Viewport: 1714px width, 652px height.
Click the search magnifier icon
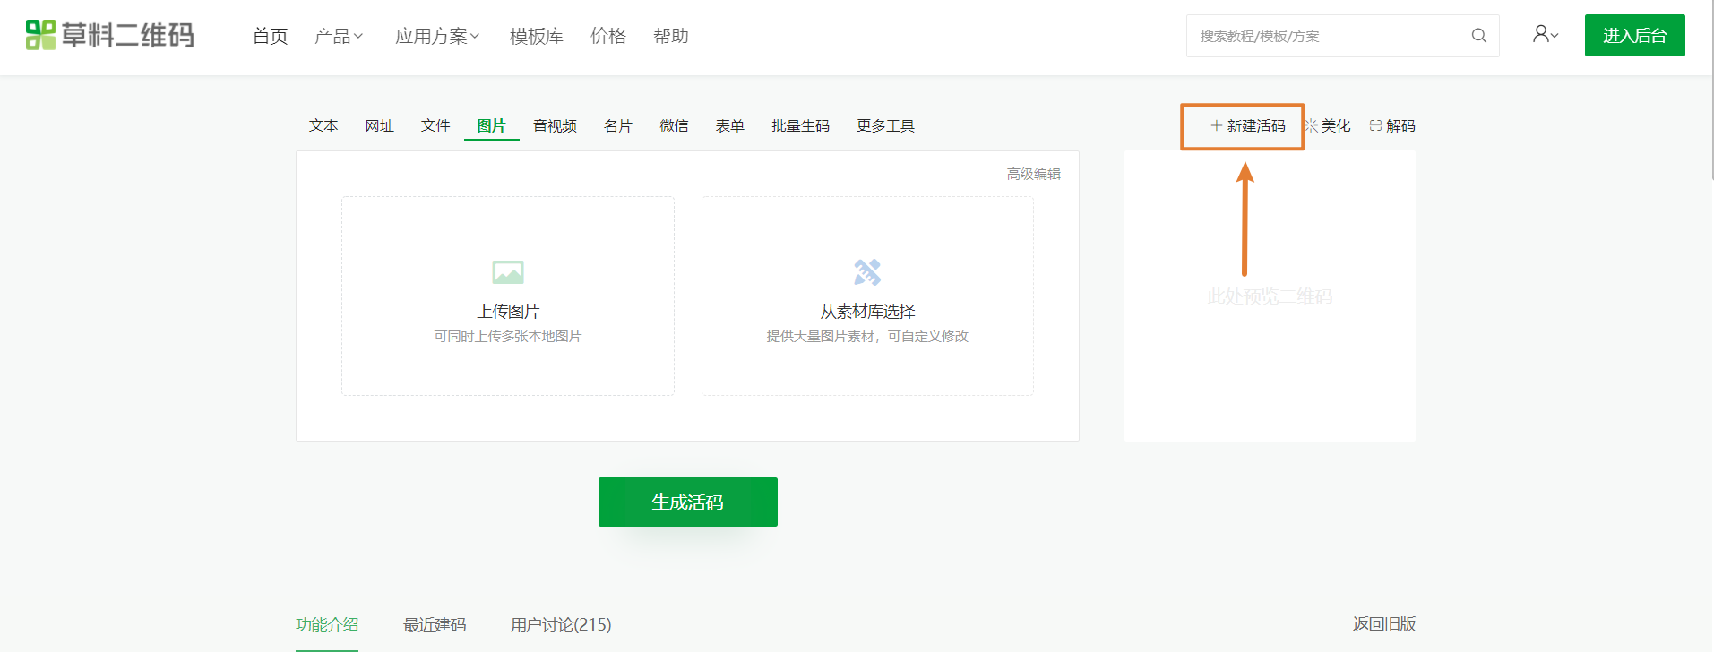pyautogui.click(x=1478, y=36)
